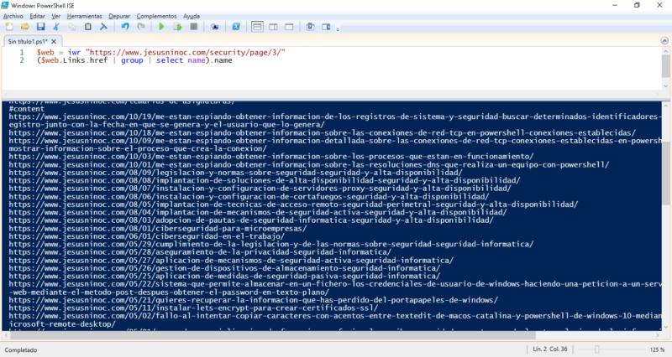Viewport: 672px width, 357px height.
Task: Collapse the script pane using the chevron
Action: pos(665,41)
